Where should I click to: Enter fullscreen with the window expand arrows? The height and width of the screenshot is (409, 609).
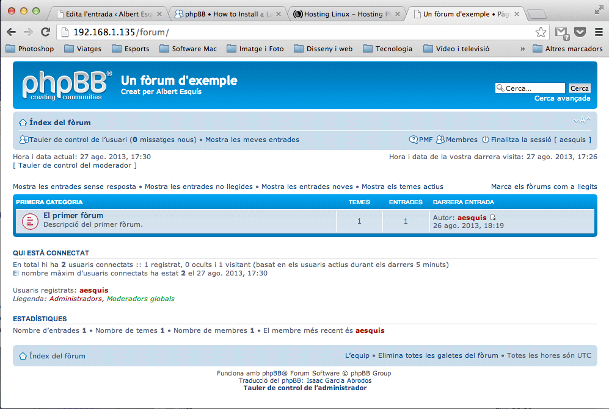[x=599, y=10]
